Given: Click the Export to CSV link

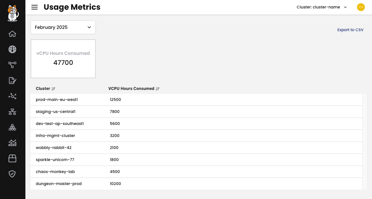Looking at the screenshot, I should tap(350, 30).
